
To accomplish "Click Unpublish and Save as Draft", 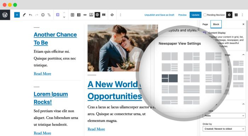I will [159, 15].
